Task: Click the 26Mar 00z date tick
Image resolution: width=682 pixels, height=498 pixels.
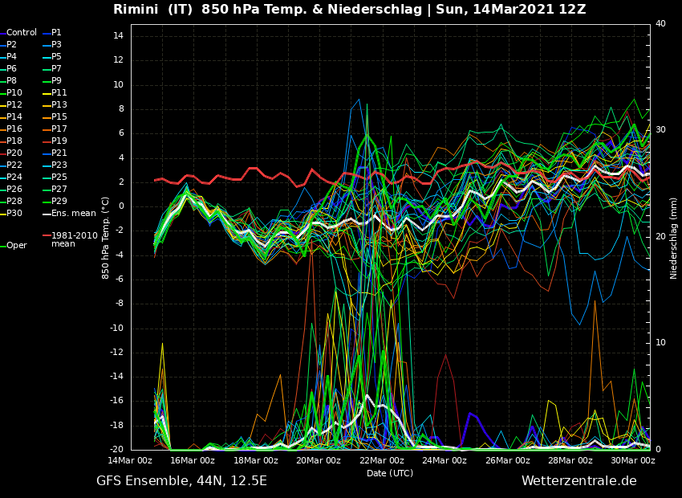Action: (508, 460)
